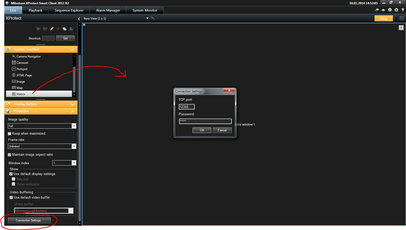
Task: Click the overlapping windows icon in top toolbar
Action: click(377, 10)
